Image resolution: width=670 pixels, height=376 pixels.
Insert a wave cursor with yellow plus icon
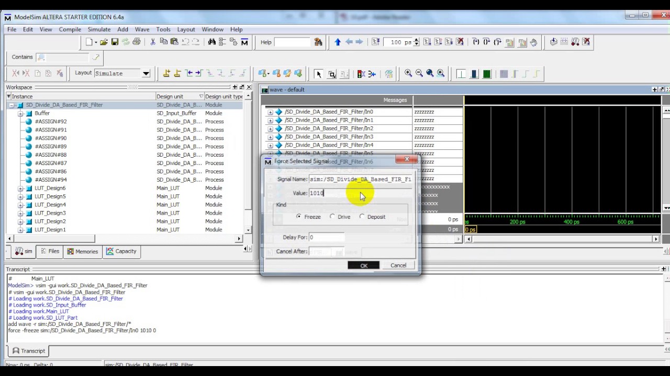(x=166, y=74)
